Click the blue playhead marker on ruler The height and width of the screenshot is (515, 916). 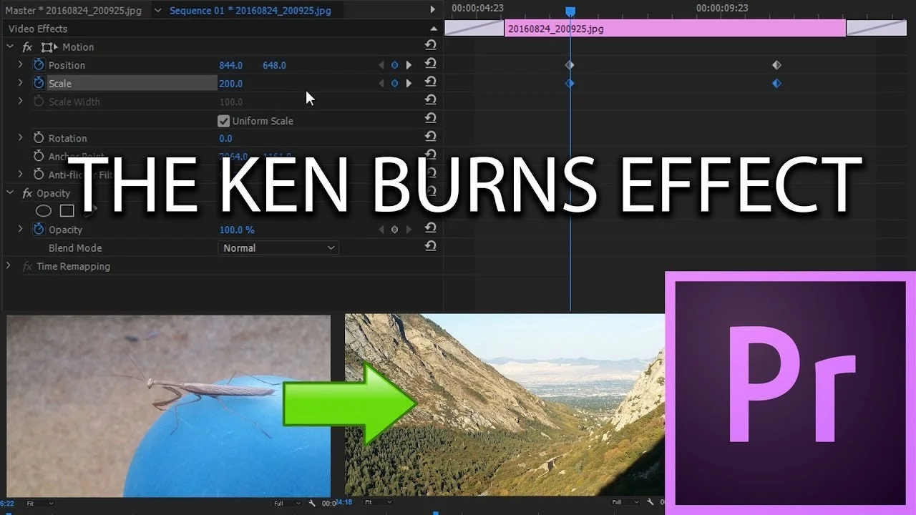570,11
